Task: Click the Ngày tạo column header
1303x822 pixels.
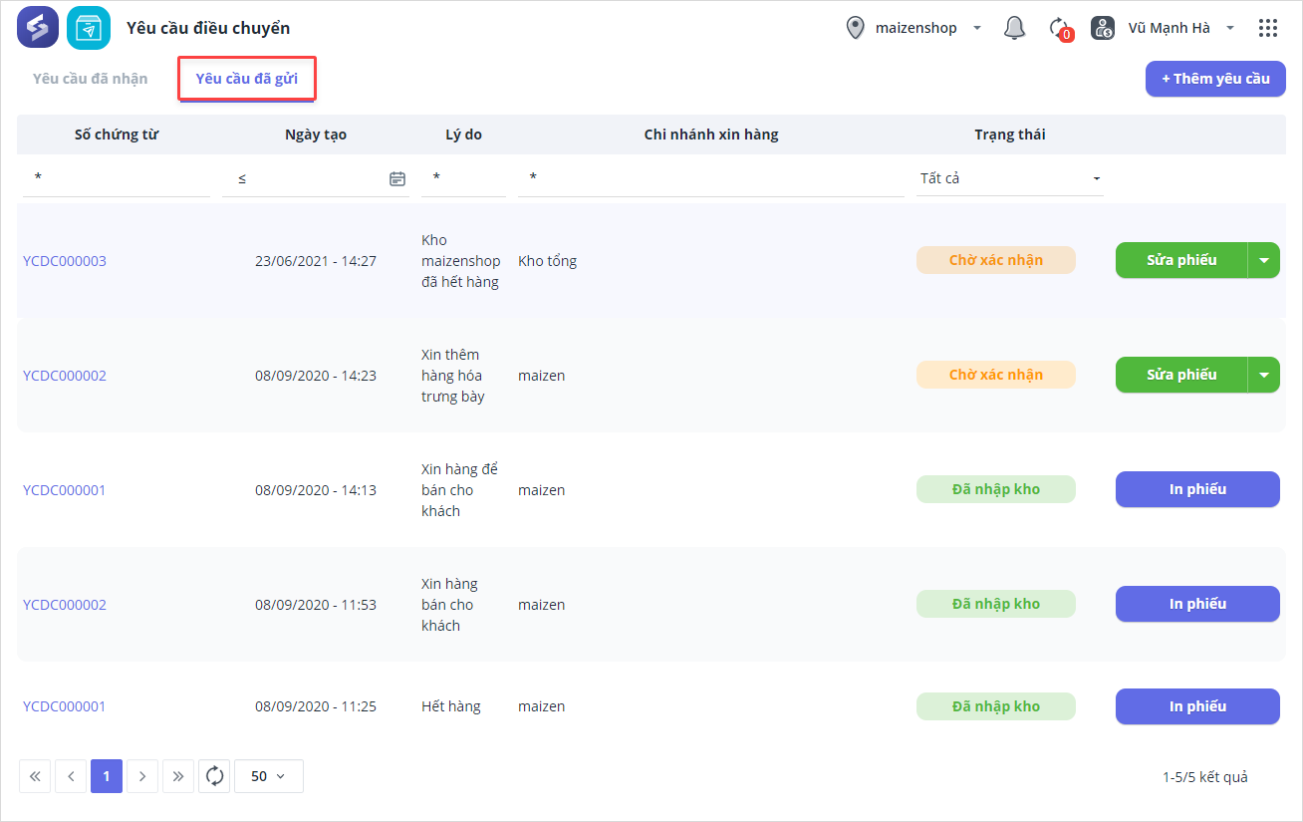Action: coord(316,135)
